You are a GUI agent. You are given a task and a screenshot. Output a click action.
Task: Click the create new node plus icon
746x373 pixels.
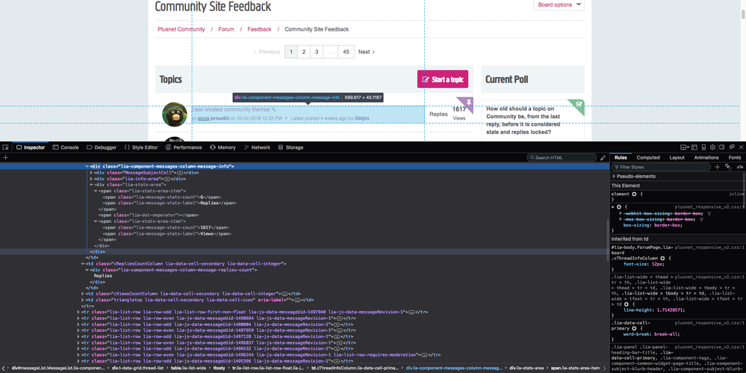click(x=5, y=158)
